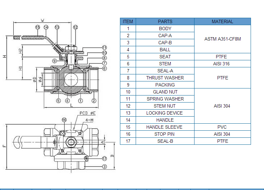Select the HANDLE SLEEVE part cell
The height and width of the screenshot is (190, 264).
(165, 127)
